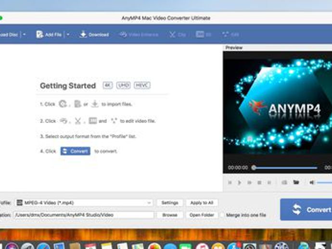The height and width of the screenshot is (249, 332).
Task: Open the Video Enhance tool
Action: coord(139,35)
